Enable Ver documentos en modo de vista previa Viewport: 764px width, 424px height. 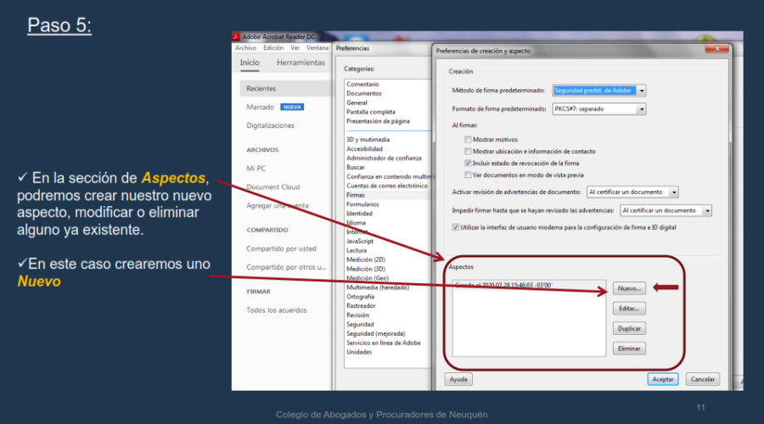point(468,175)
